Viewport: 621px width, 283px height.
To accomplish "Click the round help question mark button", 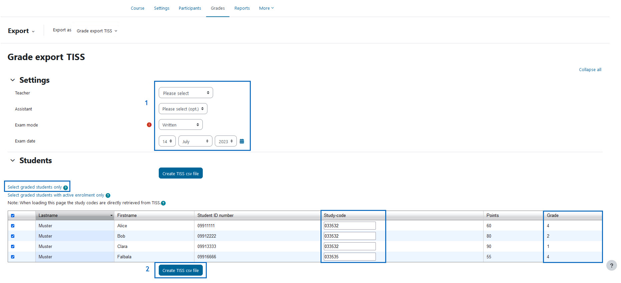I will pyautogui.click(x=612, y=266).
